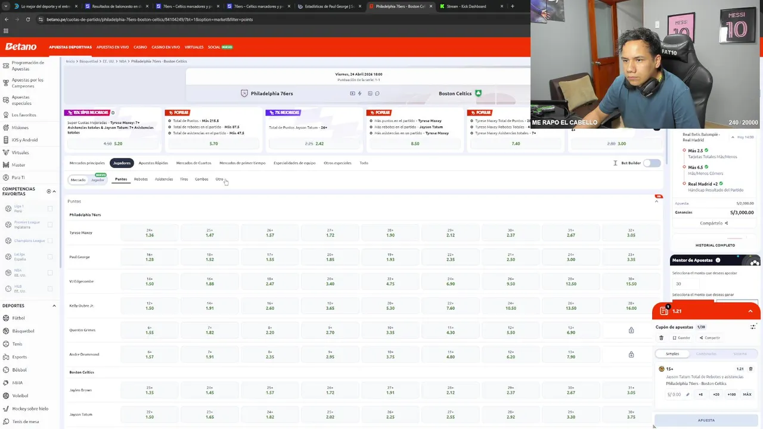Image resolution: width=763 pixels, height=429 pixels.
Task: Select the Simples bet type tab
Action: 672,354
